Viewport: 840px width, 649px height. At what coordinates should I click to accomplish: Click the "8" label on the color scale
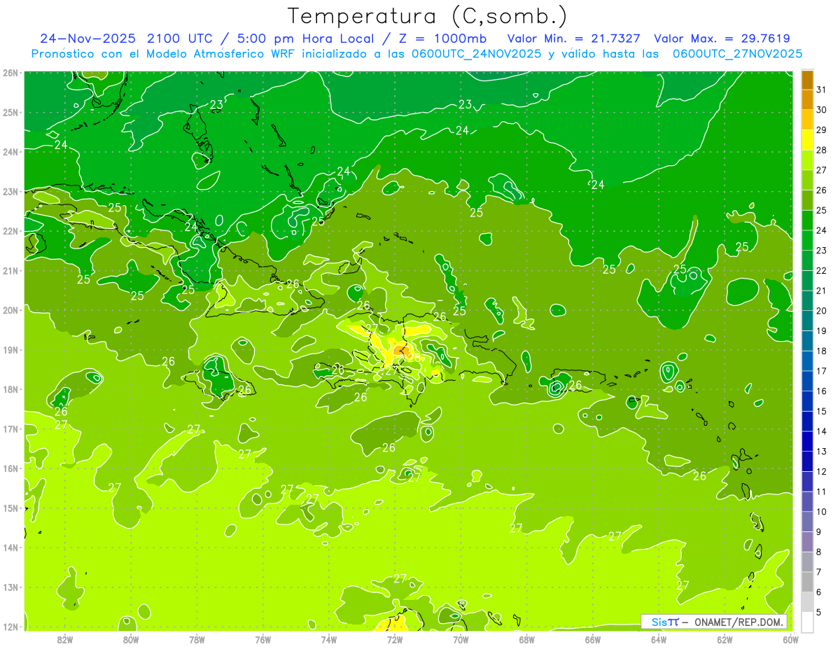coord(819,552)
